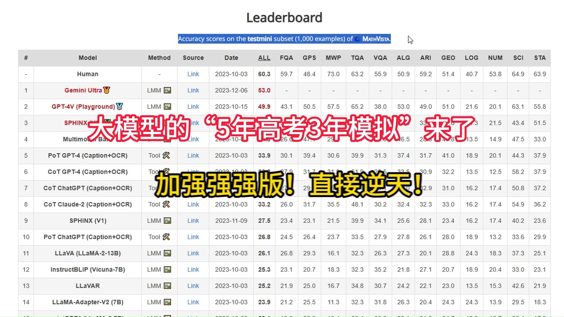Open the Gemini Ultra model link

[x=193, y=90]
